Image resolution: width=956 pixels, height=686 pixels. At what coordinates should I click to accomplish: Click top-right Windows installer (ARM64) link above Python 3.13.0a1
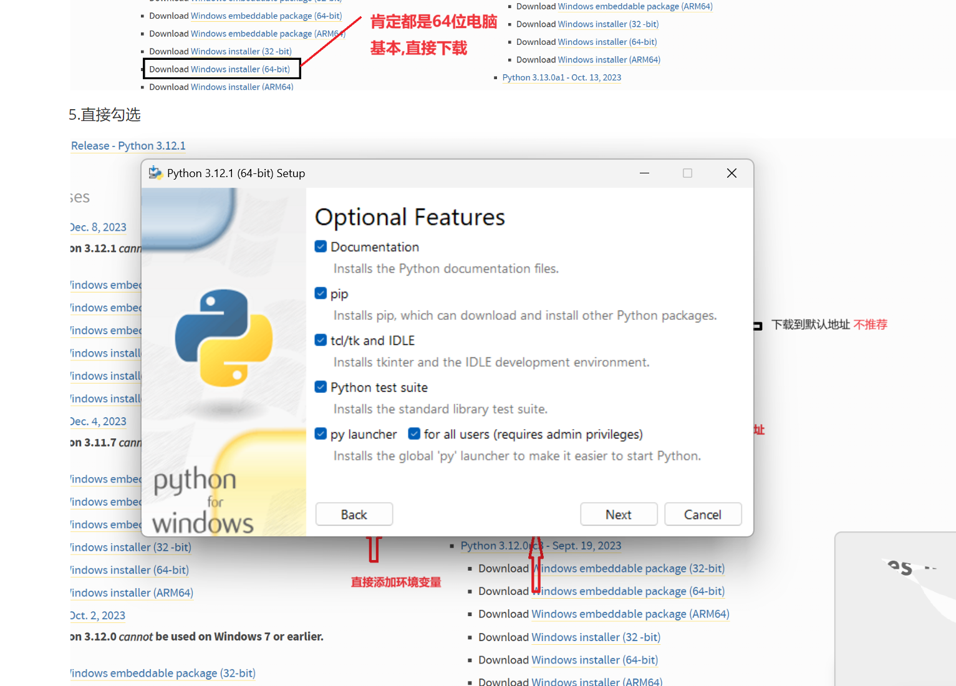pos(609,60)
